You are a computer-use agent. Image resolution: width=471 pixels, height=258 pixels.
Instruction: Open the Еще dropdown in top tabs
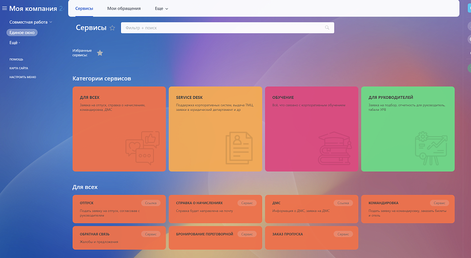point(161,8)
